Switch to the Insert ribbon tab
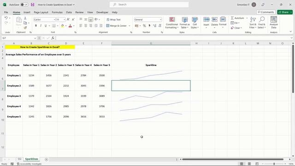The image size is (295, 166). [27, 12]
